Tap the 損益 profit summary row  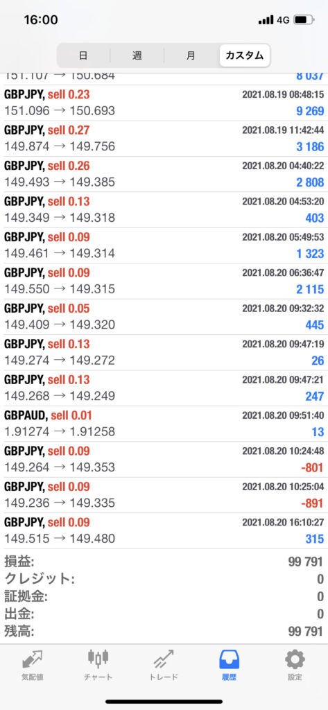(164, 562)
